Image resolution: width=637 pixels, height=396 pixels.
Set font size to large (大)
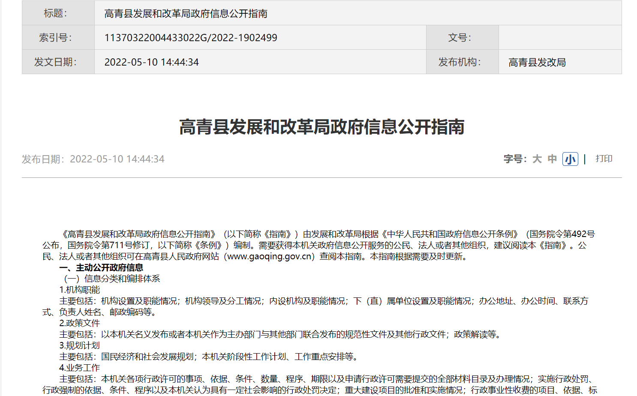coord(537,159)
